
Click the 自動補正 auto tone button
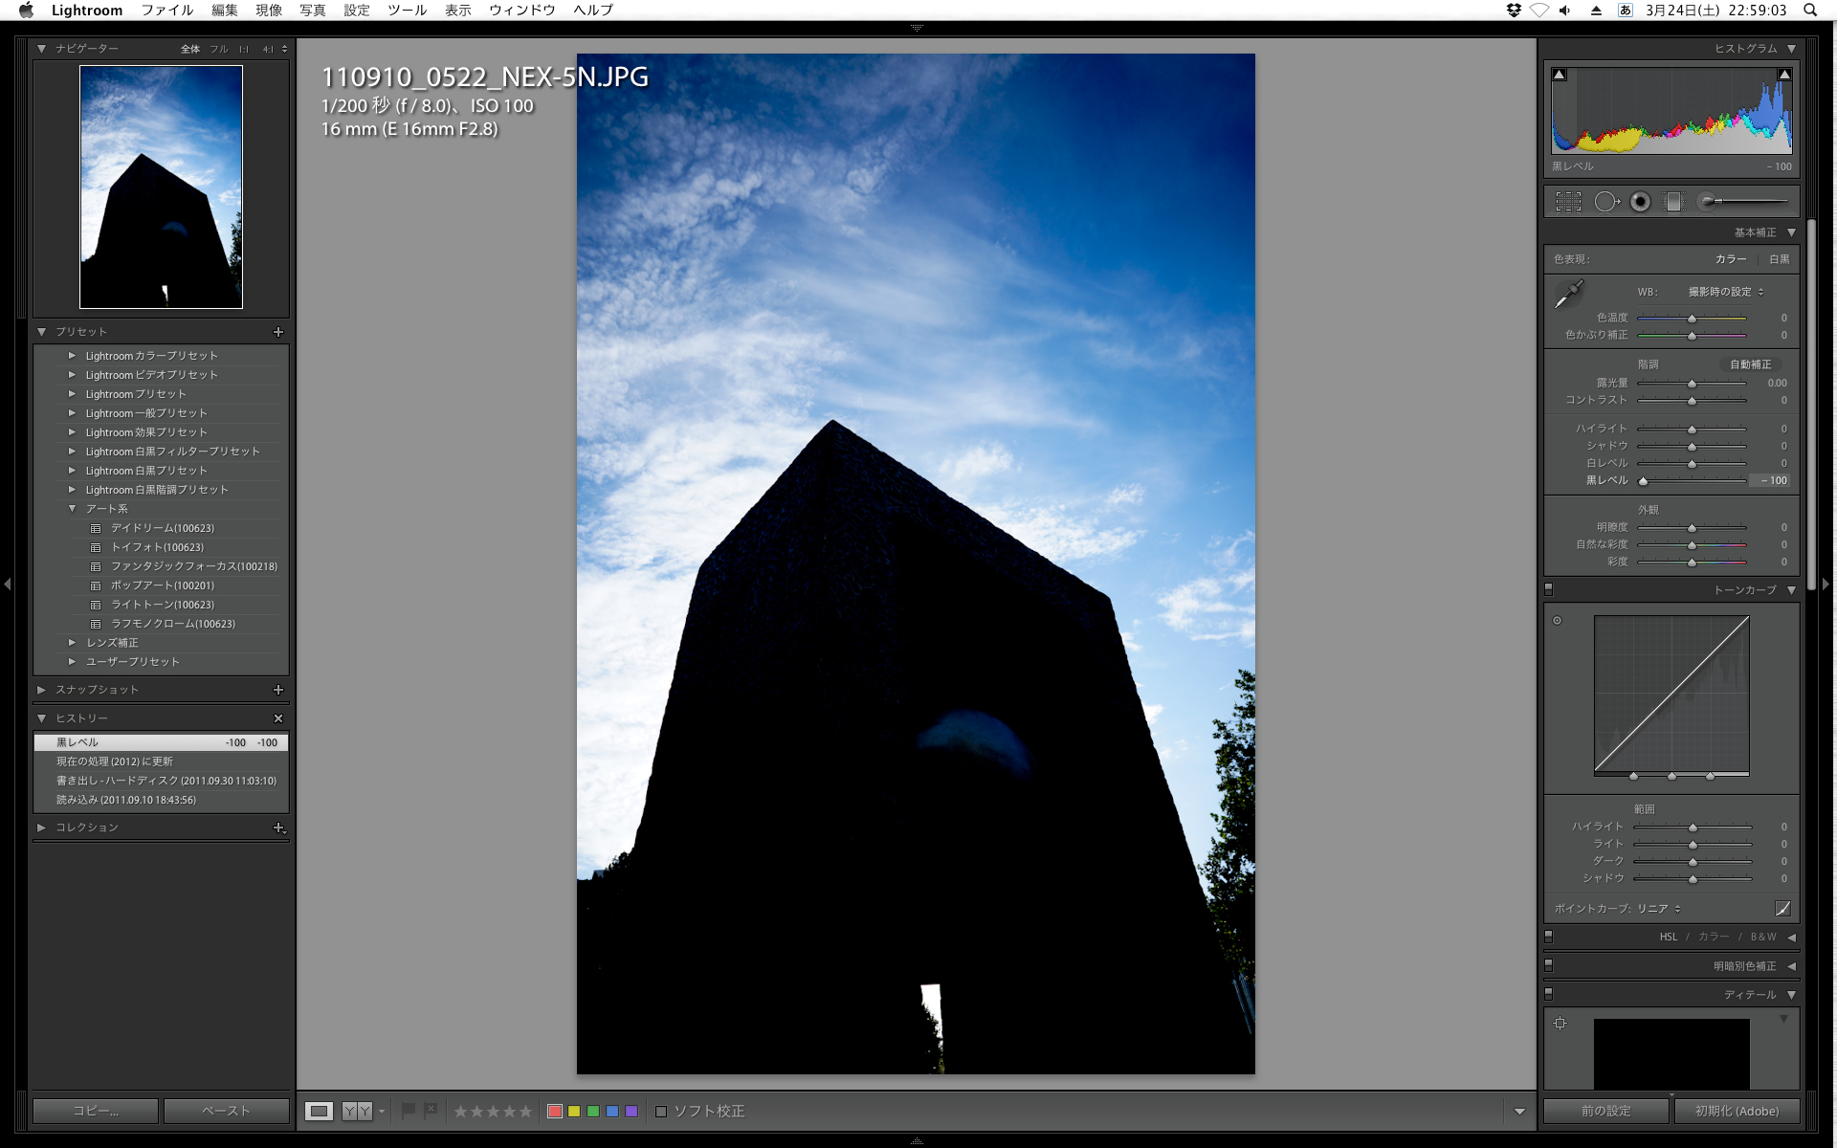(1750, 364)
